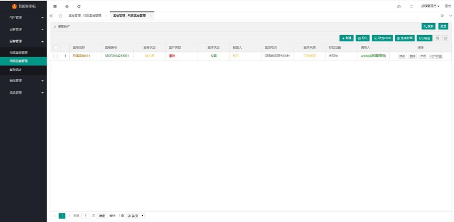454x222 pixels.
Task: Open the column filter icon above table
Action: 438,38
